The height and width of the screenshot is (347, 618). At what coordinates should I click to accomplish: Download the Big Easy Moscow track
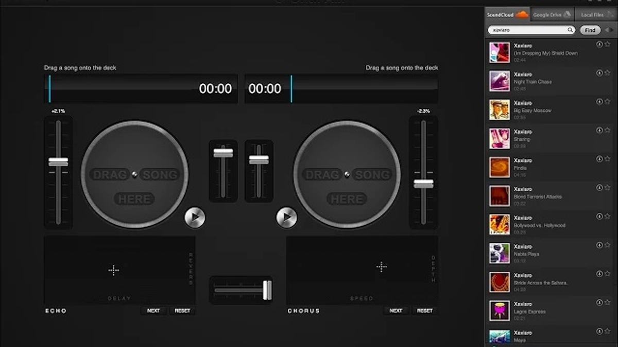[x=599, y=102]
